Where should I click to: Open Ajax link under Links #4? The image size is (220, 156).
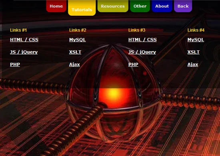pos(193,64)
